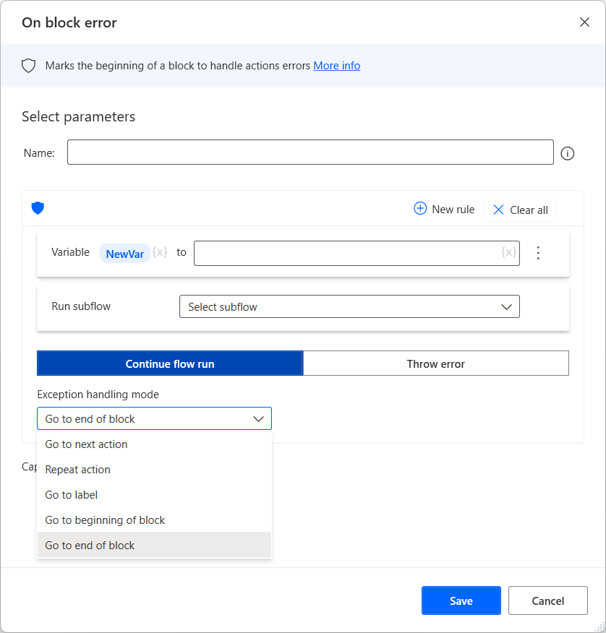
Task: Open the three-dot menu on variable rule
Action: pyautogui.click(x=538, y=253)
